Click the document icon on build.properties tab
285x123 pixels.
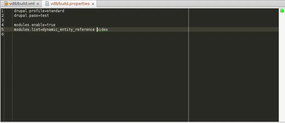pyautogui.click(x=47, y=4)
